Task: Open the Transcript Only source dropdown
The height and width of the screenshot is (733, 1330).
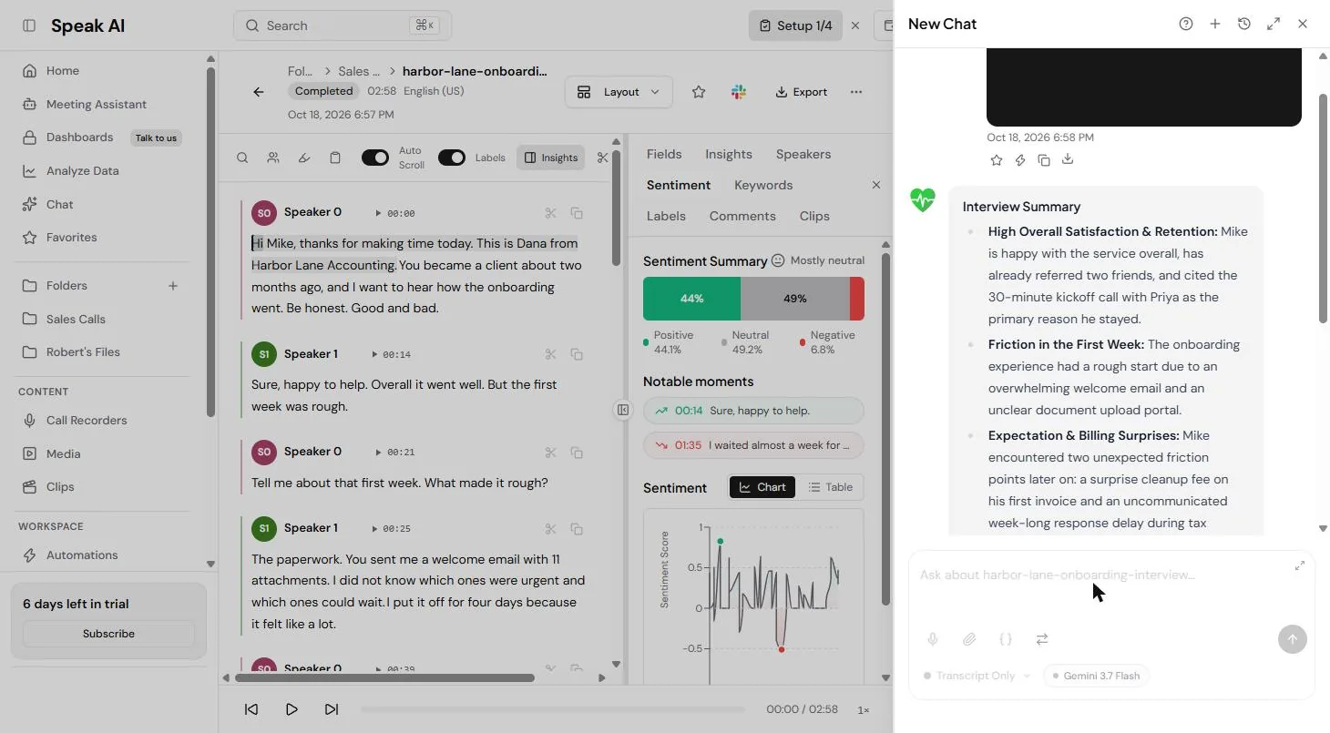Action: tap(977, 676)
